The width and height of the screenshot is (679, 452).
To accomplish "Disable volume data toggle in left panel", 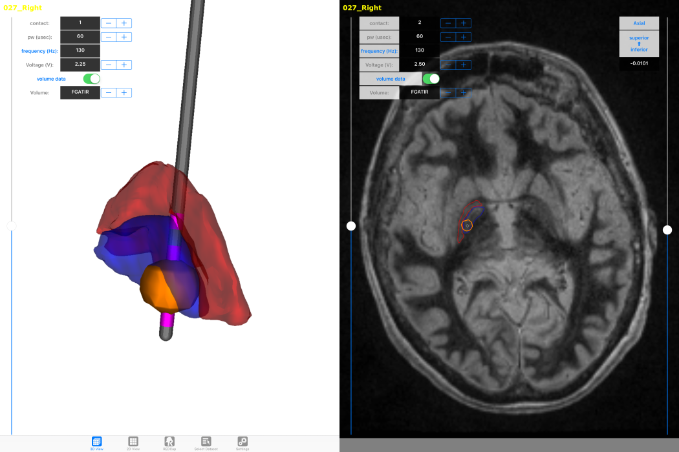I will (x=91, y=78).
